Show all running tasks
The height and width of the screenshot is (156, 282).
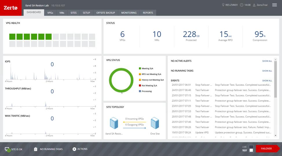[x=267, y=71]
